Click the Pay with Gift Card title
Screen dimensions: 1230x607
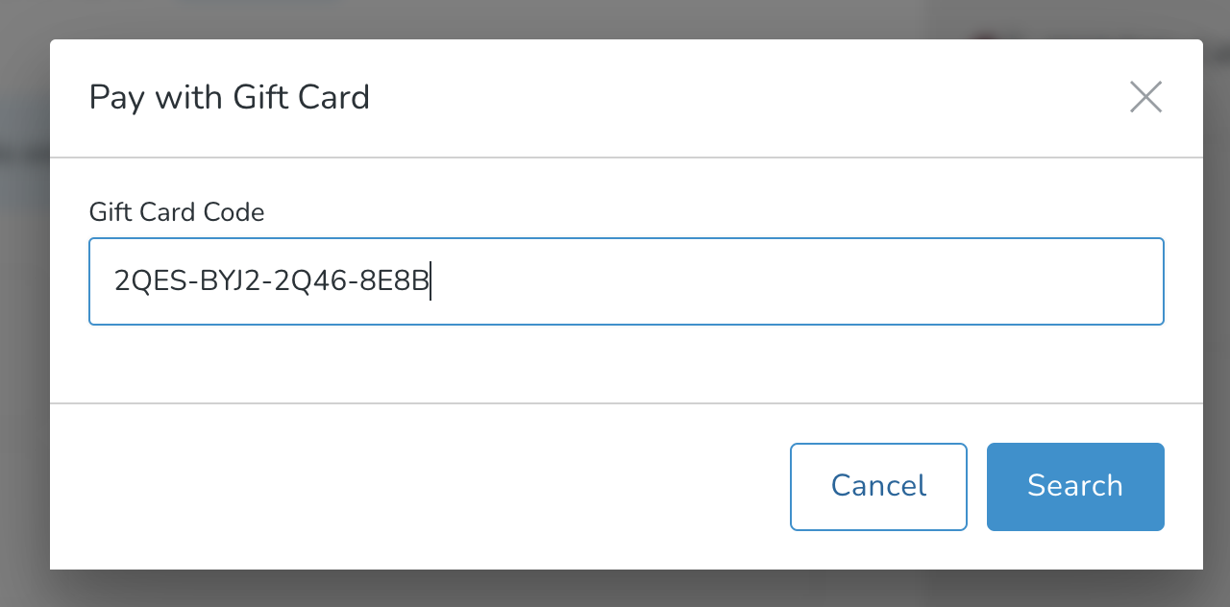[x=229, y=97]
